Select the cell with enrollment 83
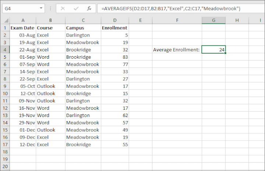 [x=115, y=57]
